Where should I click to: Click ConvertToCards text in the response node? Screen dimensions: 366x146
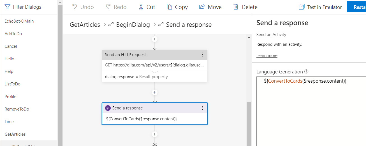(141, 119)
